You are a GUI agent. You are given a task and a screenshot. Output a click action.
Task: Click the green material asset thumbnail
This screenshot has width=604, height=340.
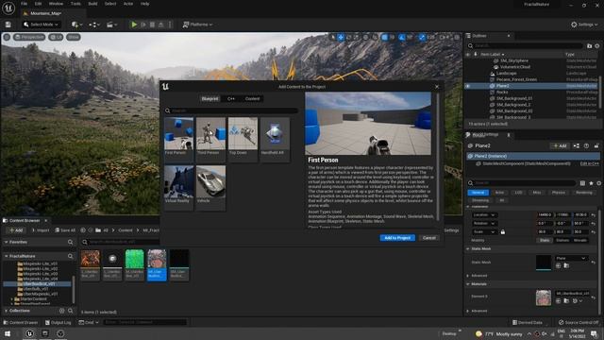pyautogui.click(x=134, y=259)
